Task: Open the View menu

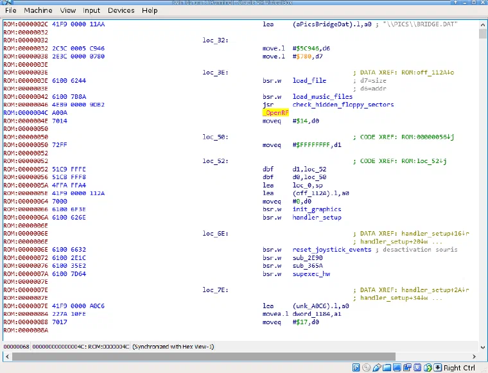Action: 68,10
